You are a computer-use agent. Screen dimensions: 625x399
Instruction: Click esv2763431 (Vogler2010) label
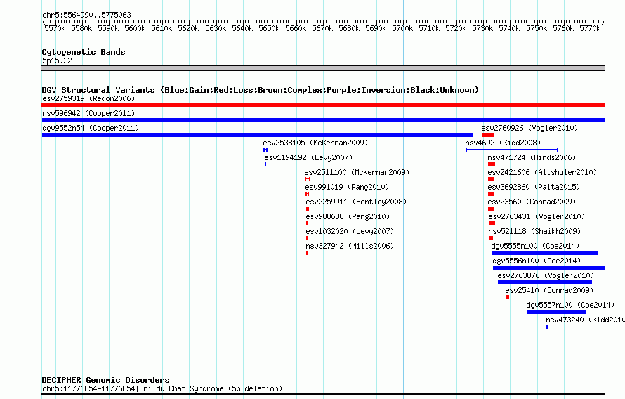[537, 216]
